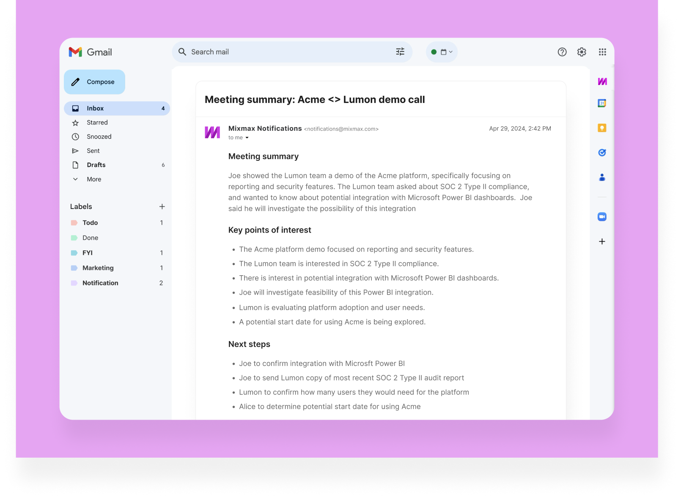The image size is (681, 499).
Task: Open the Starred folder
Action: (97, 122)
